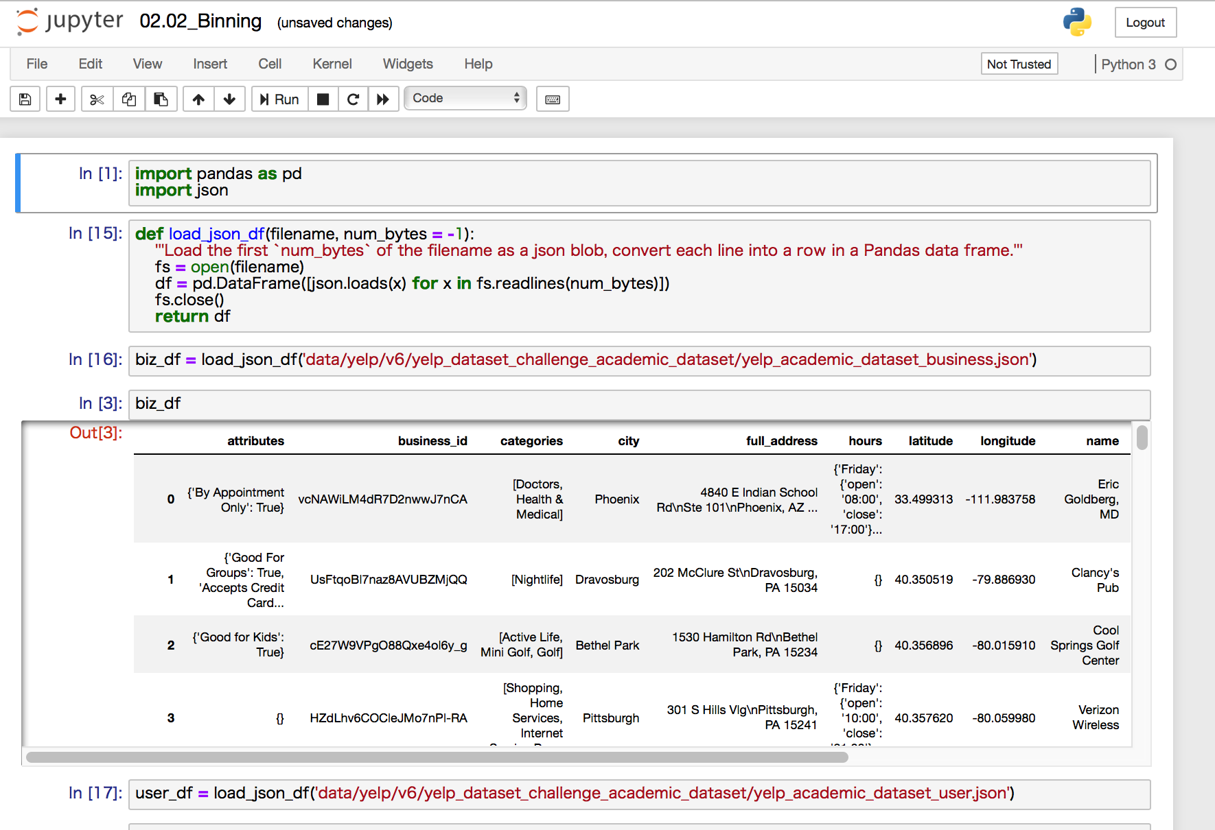Click the Dravosburg city cell

click(x=607, y=580)
